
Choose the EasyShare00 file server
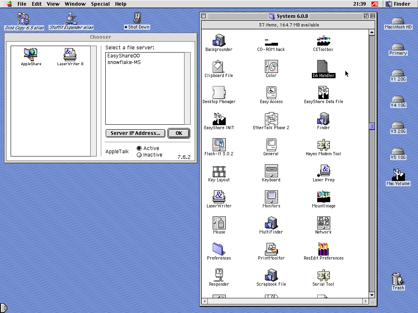[x=145, y=55]
